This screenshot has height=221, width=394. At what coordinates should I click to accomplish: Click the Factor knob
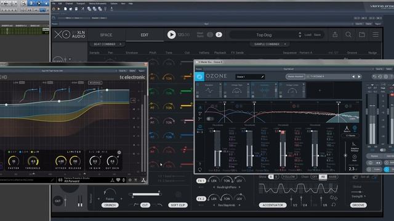pos(14,161)
